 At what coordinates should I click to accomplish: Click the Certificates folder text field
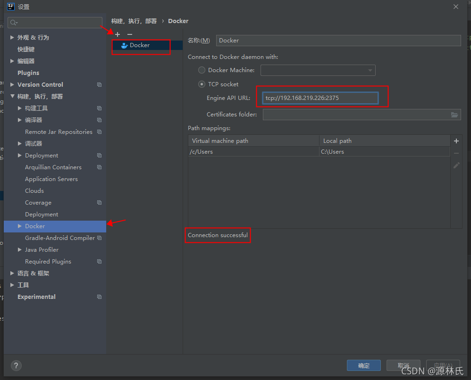(x=356, y=115)
